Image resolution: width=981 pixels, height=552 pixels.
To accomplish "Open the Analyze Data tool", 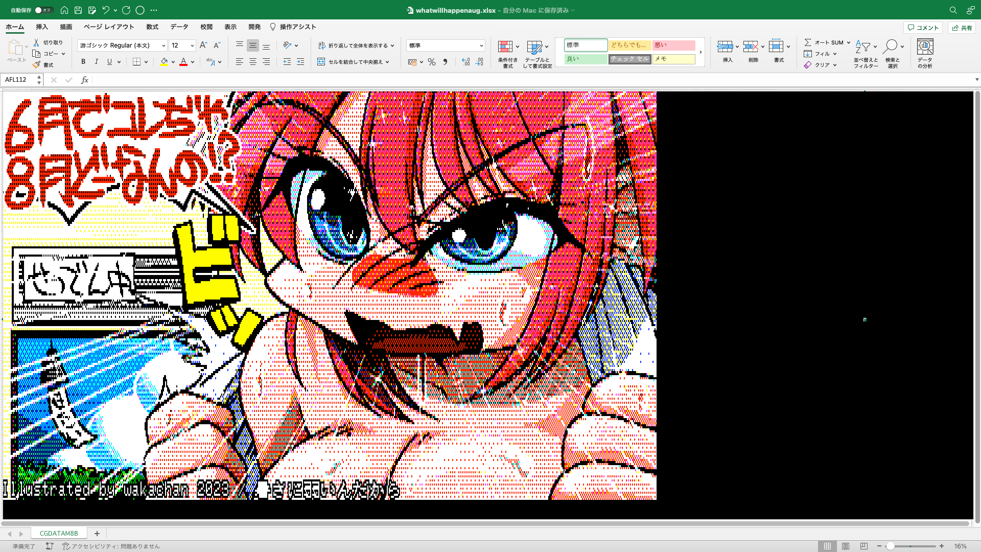I will point(925,53).
